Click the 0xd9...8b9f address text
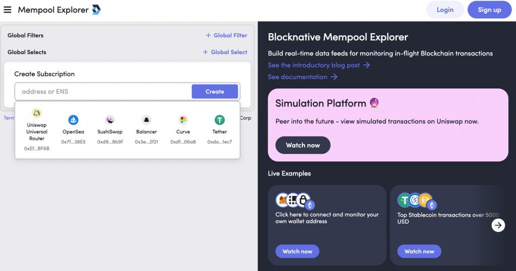This screenshot has width=516, height=271. 110,142
